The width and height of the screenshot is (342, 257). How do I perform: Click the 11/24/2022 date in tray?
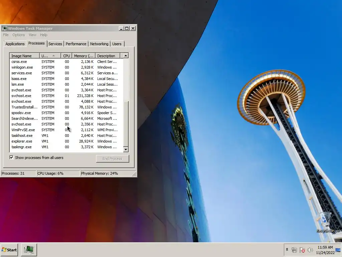325,253
